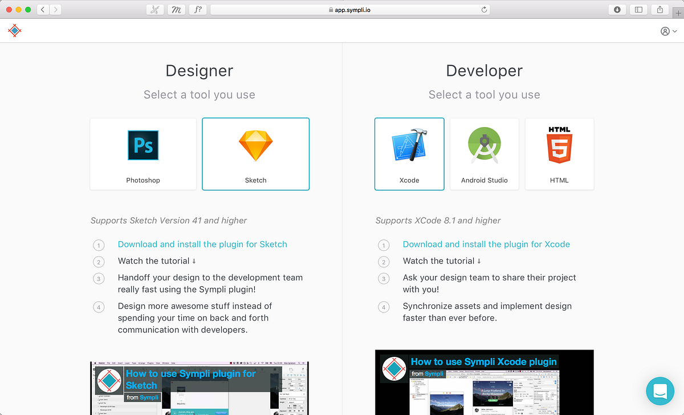Click the app.sympli.io address bar
Viewport: 684px width, 415px height.
coord(350,10)
